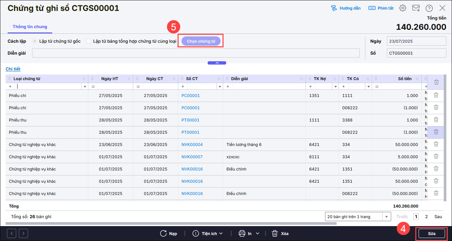Go to next record arrow
The height and width of the screenshot is (241, 452).
point(23,233)
